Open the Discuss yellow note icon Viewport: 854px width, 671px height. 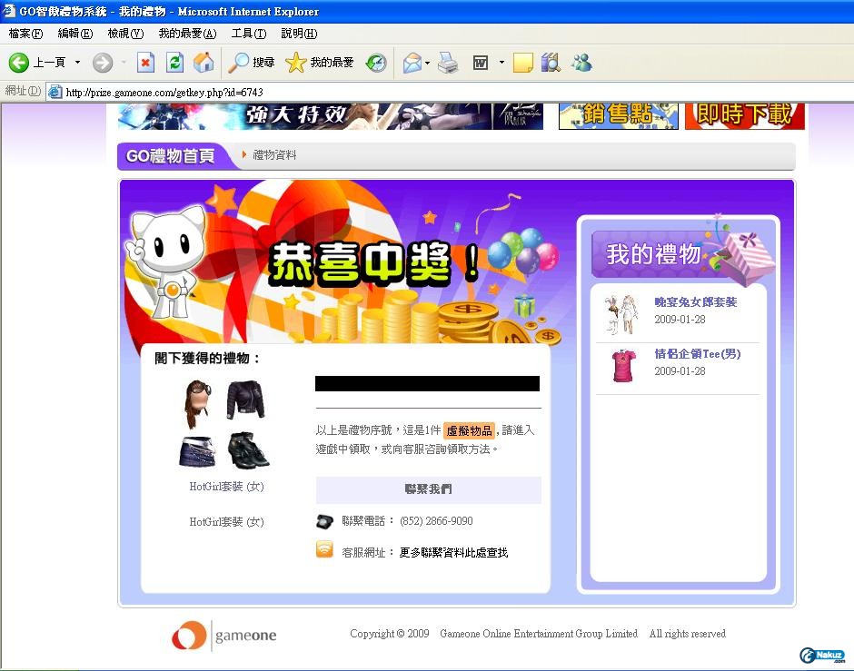click(523, 63)
